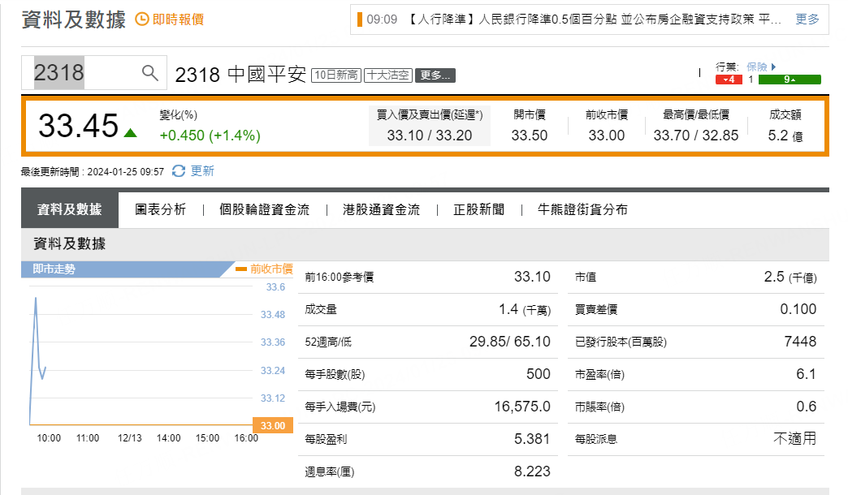This screenshot has width=848, height=495.
Task: Click the 前16:00參考價 row
Action: [x=427, y=278]
